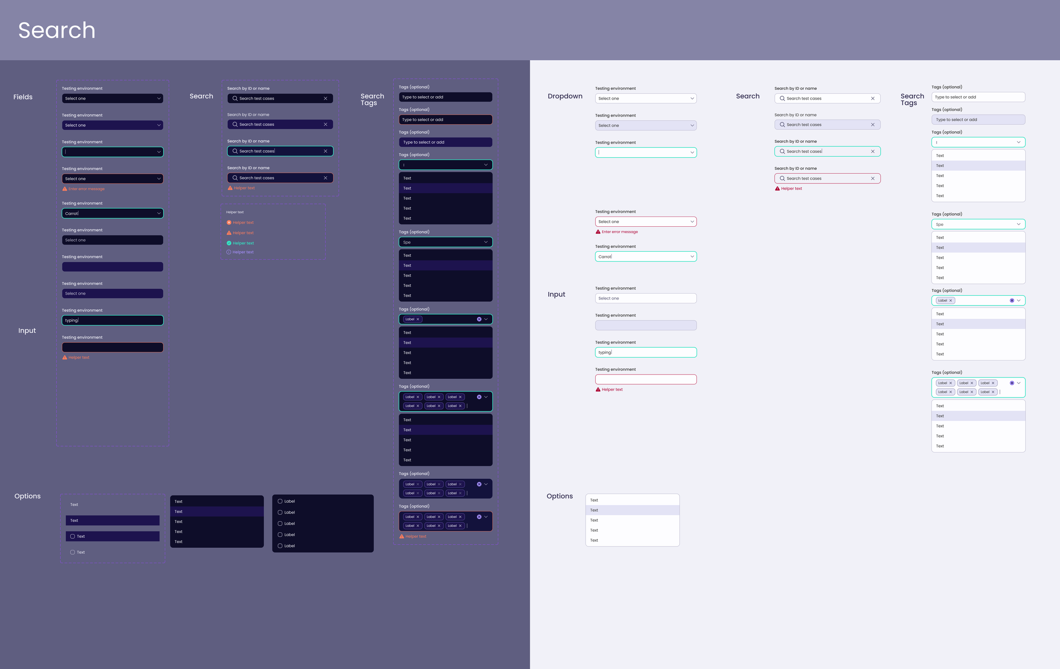The width and height of the screenshot is (1060, 669).
Task: Click the purple info Helper text icon
Action: coord(229,252)
